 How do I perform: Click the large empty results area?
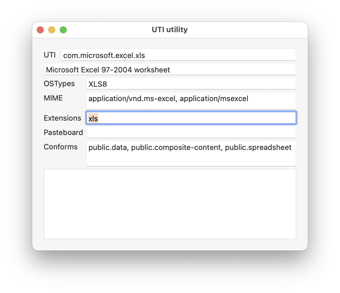[169, 203]
